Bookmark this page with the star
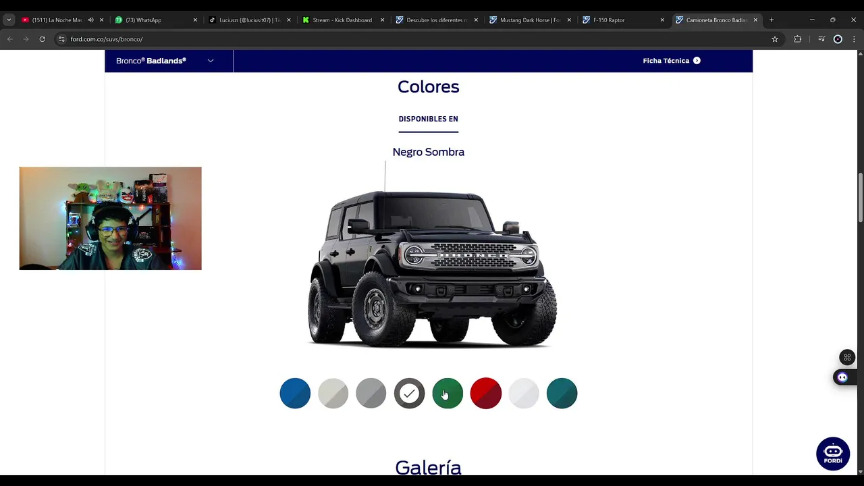The width and height of the screenshot is (864, 486). click(775, 39)
